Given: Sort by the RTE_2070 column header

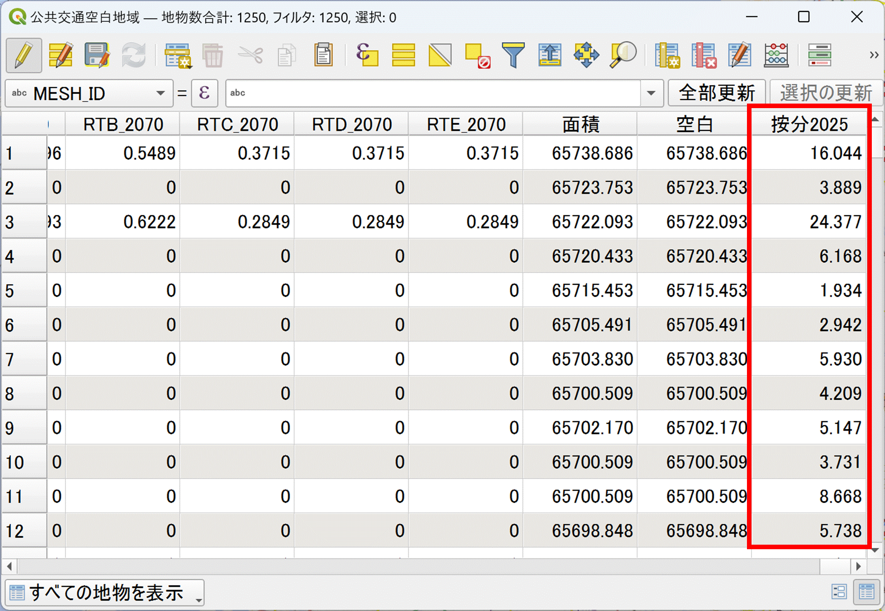Looking at the screenshot, I should click(x=466, y=124).
